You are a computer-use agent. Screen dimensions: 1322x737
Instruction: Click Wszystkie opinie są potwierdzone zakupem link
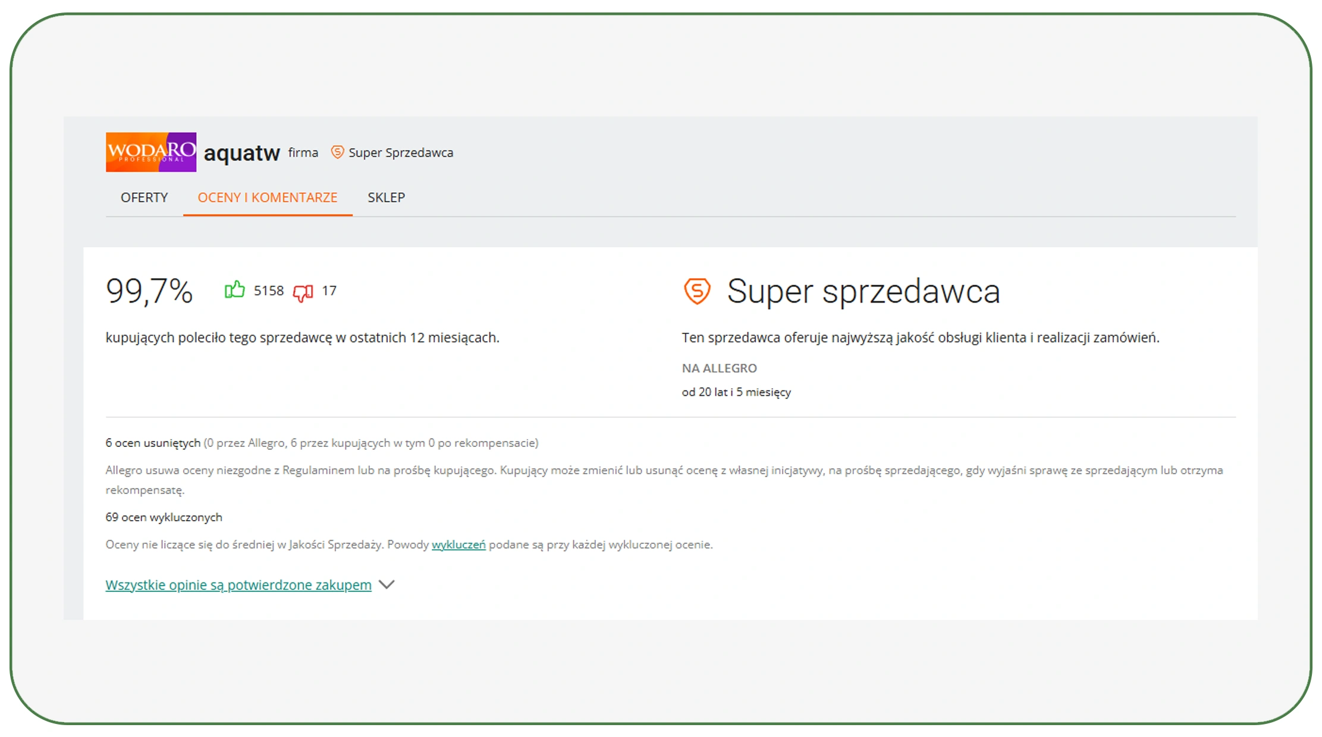tap(238, 585)
